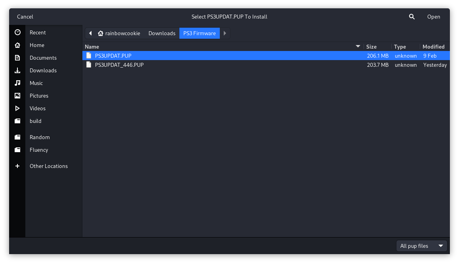The height and width of the screenshot is (264, 459).
Task: Click the Open button
Action: 434,17
